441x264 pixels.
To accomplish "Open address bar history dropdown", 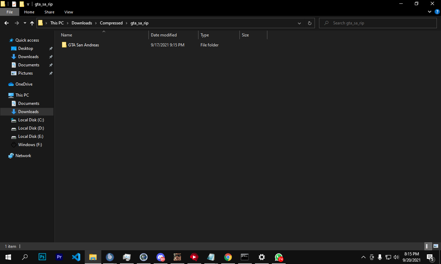I will [x=299, y=23].
